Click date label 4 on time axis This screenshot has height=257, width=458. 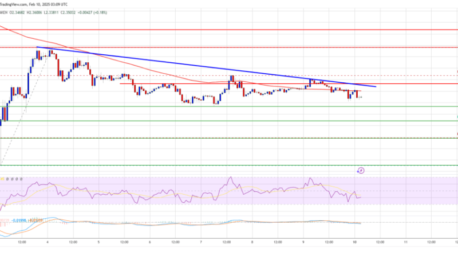(x=48, y=242)
